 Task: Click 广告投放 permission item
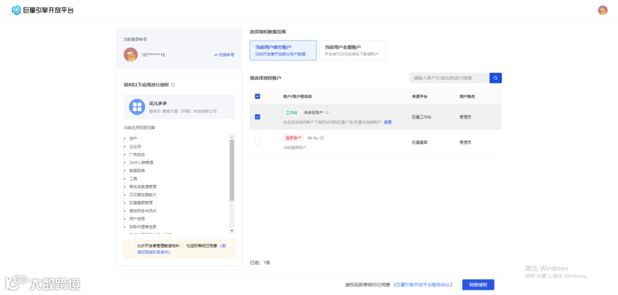point(137,155)
